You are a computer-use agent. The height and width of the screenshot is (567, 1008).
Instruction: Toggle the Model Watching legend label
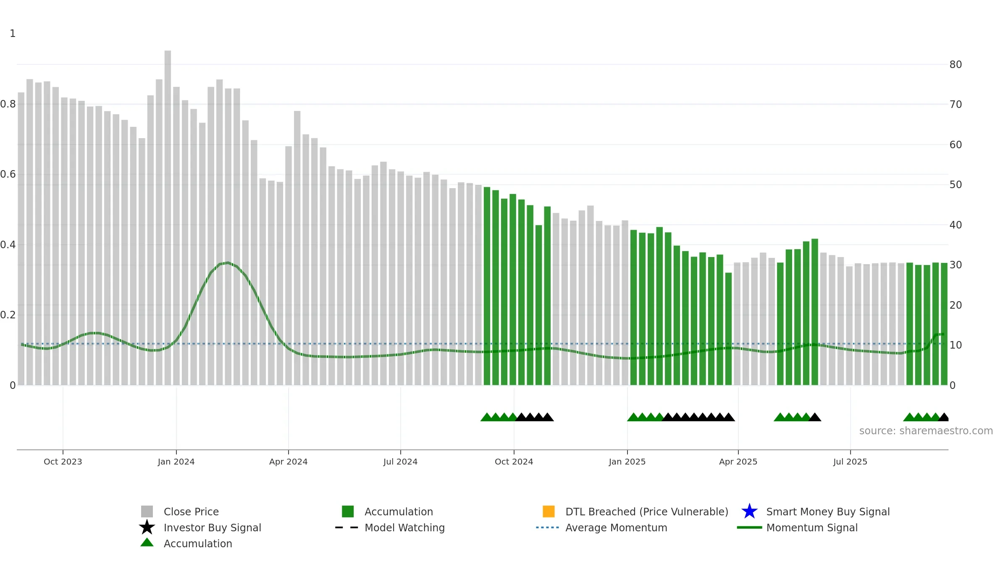(x=404, y=528)
